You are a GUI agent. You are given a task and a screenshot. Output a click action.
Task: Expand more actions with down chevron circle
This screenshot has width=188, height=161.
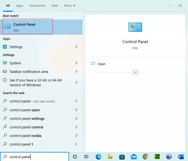tap(135, 72)
